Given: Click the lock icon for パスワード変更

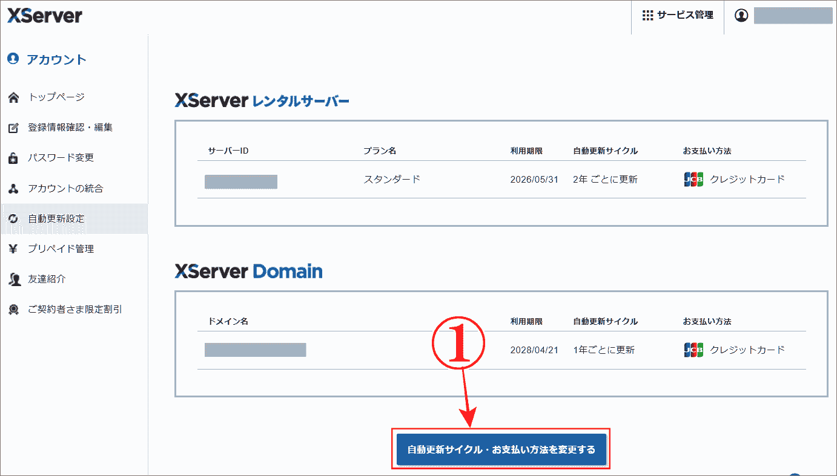Looking at the screenshot, I should (14, 157).
